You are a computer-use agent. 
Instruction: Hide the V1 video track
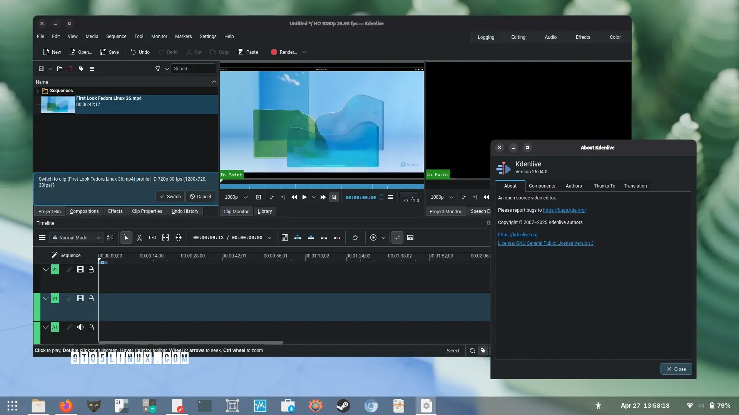80,299
